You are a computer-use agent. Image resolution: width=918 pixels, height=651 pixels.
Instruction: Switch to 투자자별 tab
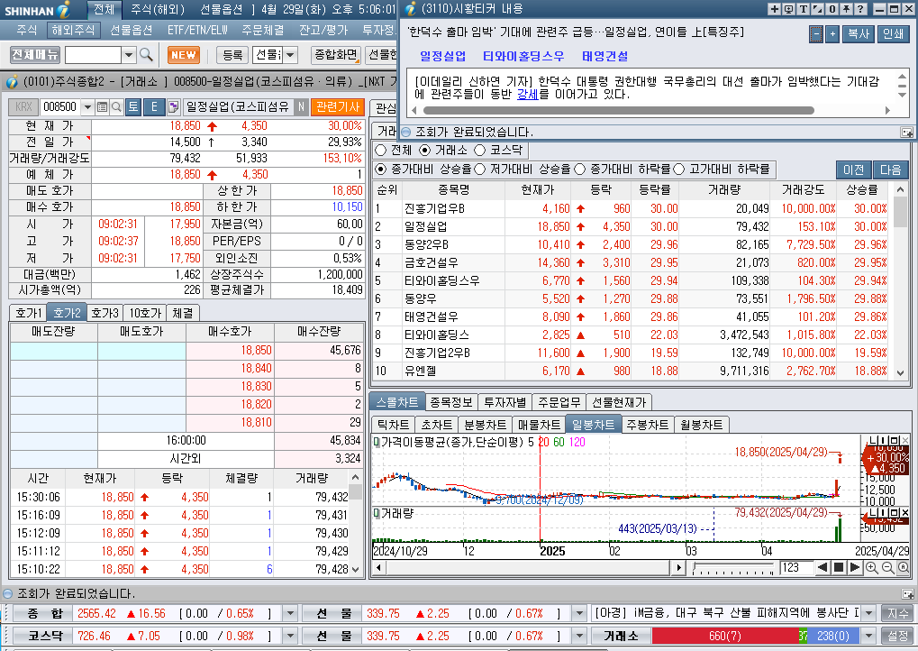[504, 402]
